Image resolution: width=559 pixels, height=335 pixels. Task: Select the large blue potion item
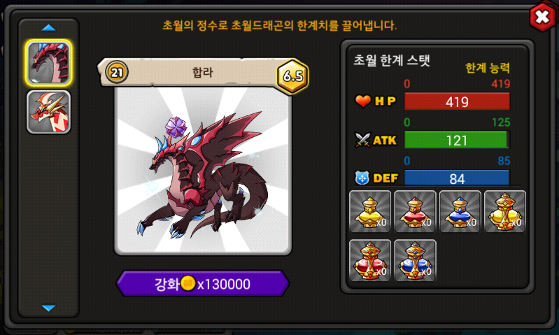click(415, 260)
